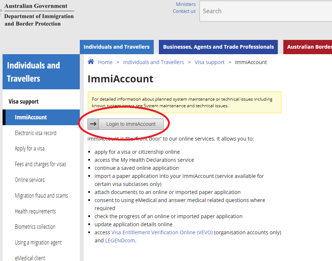Screen dimensions: 332x261
Task: Click text 'apply for a visa or citizenship online'
Action: coord(137,152)
